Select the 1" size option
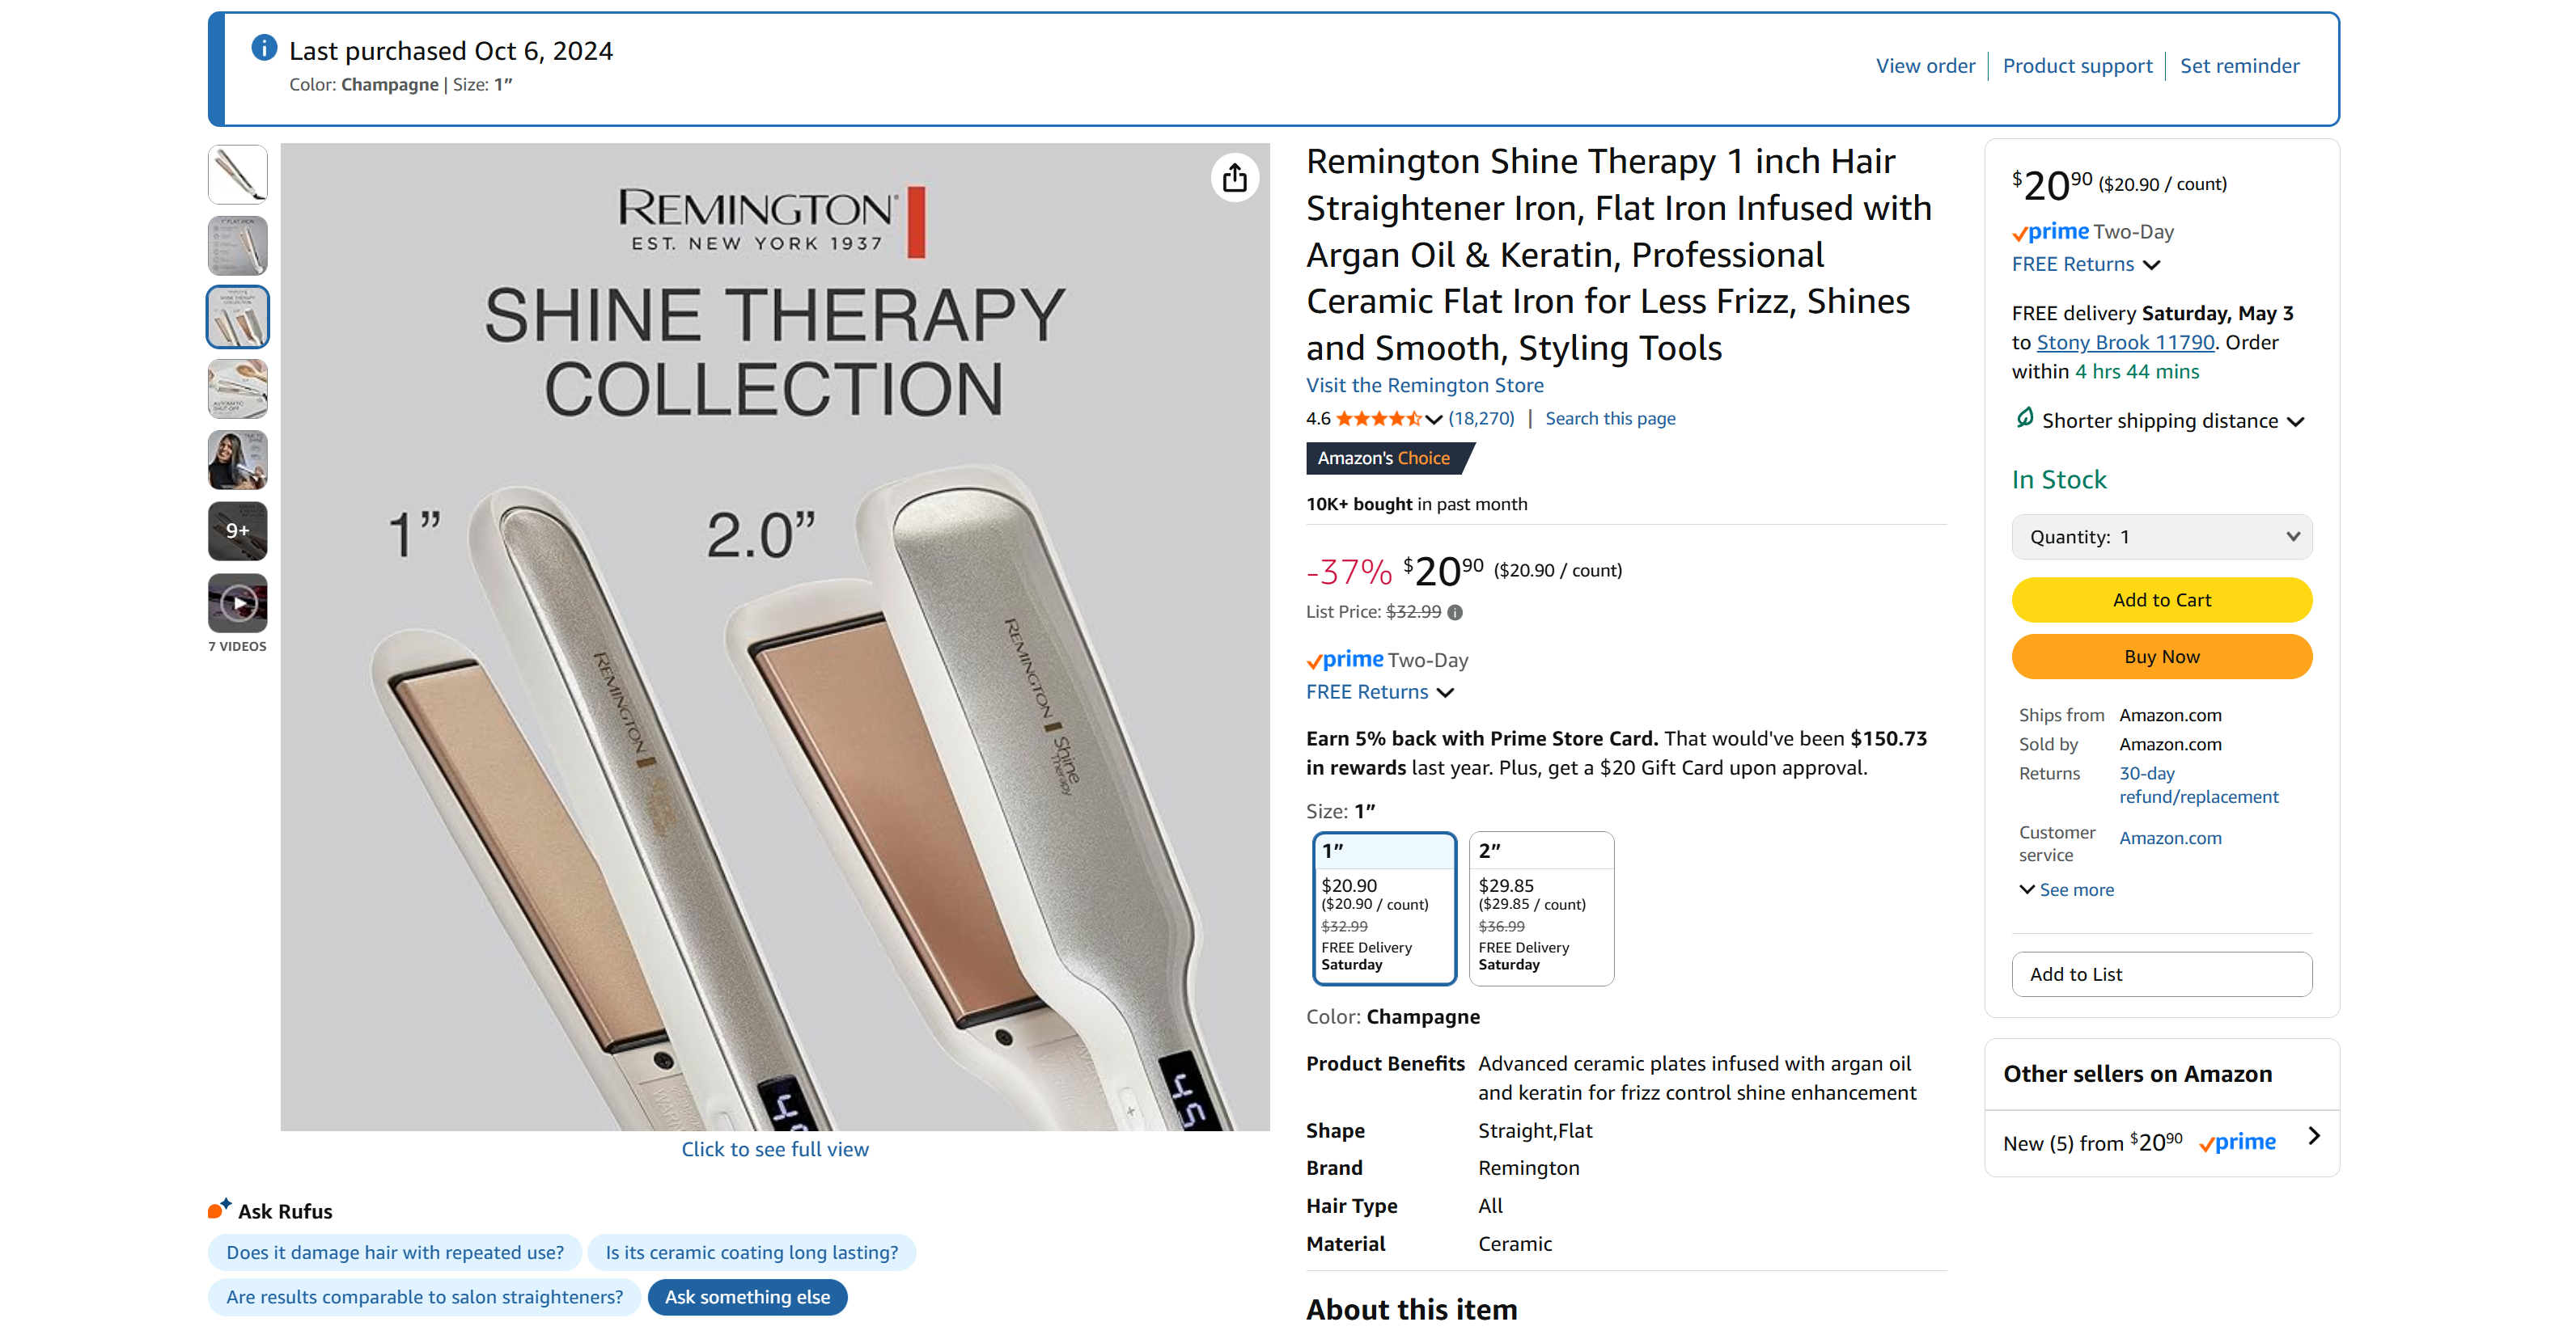Image resolution: width=2576 pixels, height=1339 pixels. [1384, 908]
